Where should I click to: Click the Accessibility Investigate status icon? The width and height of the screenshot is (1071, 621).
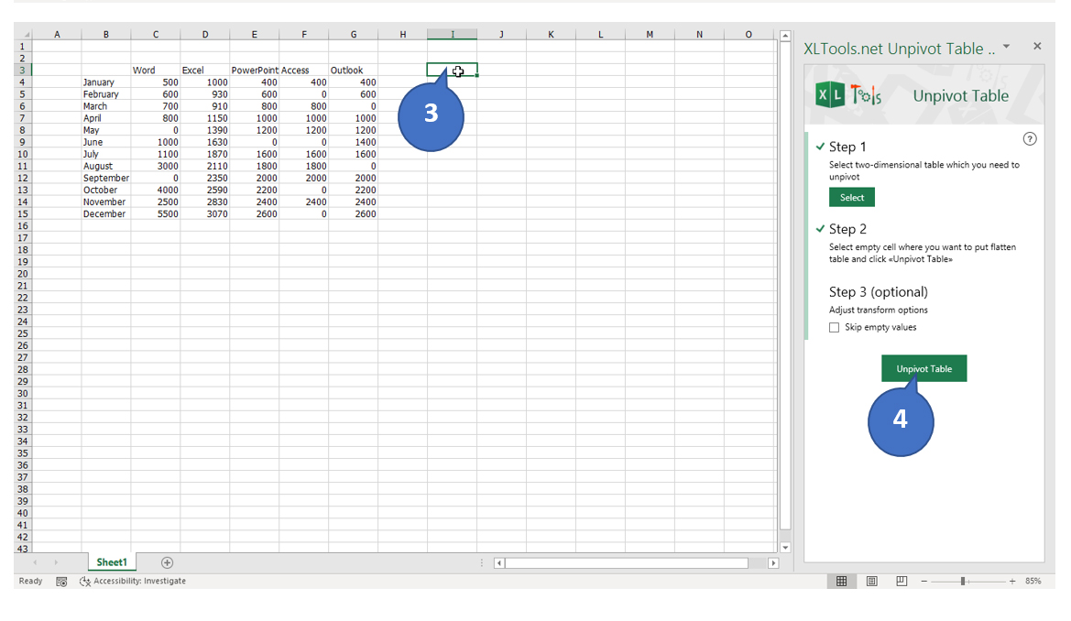(x=84, y=582)
